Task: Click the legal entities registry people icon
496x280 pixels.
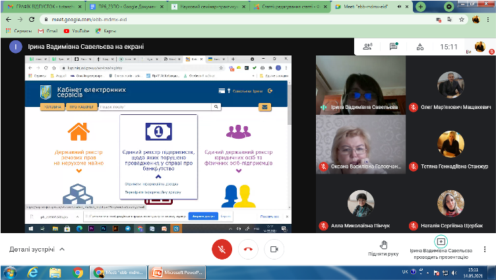Action: tap(239, 131)
